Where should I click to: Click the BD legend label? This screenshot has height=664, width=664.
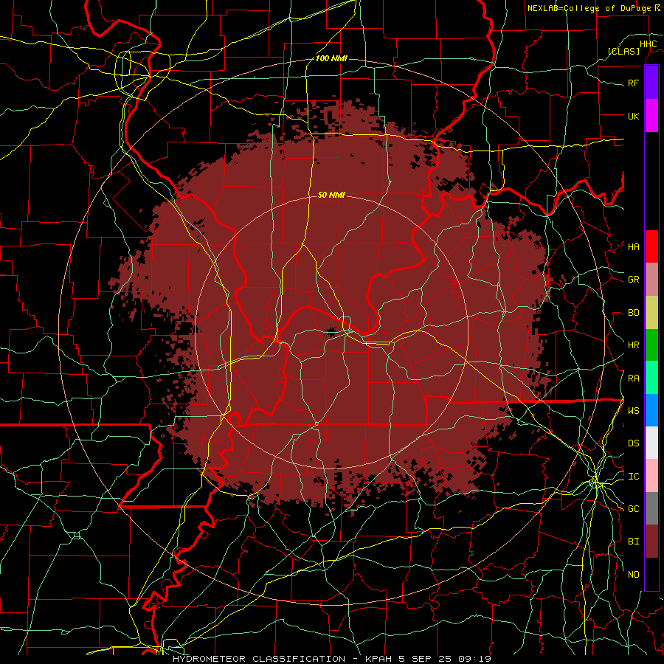(633, 313)
